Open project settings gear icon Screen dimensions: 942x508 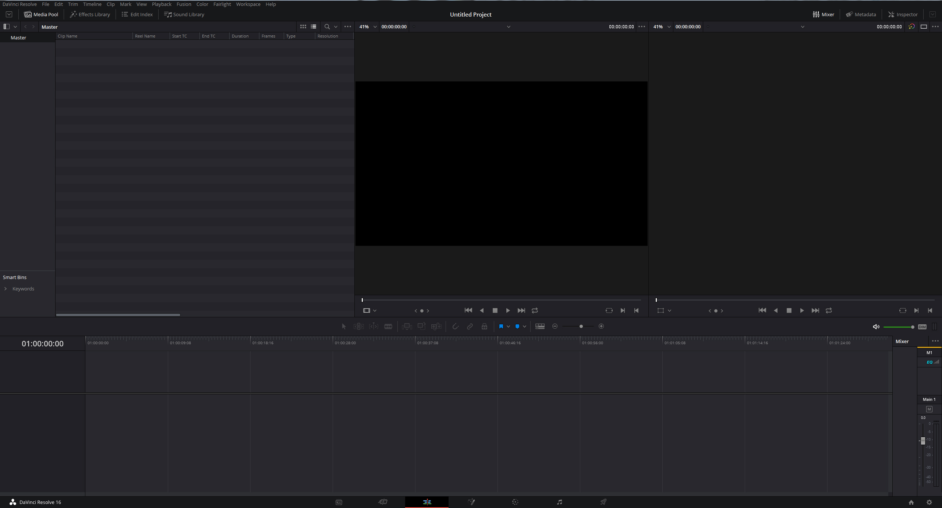(929, 502)
